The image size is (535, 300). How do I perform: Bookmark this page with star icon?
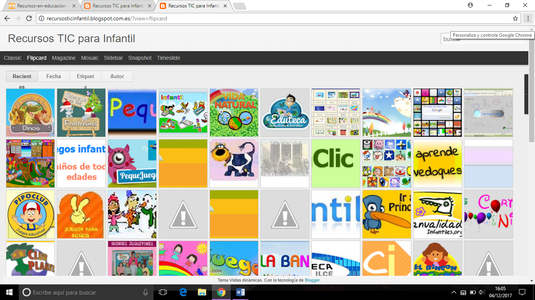[515, 18]
